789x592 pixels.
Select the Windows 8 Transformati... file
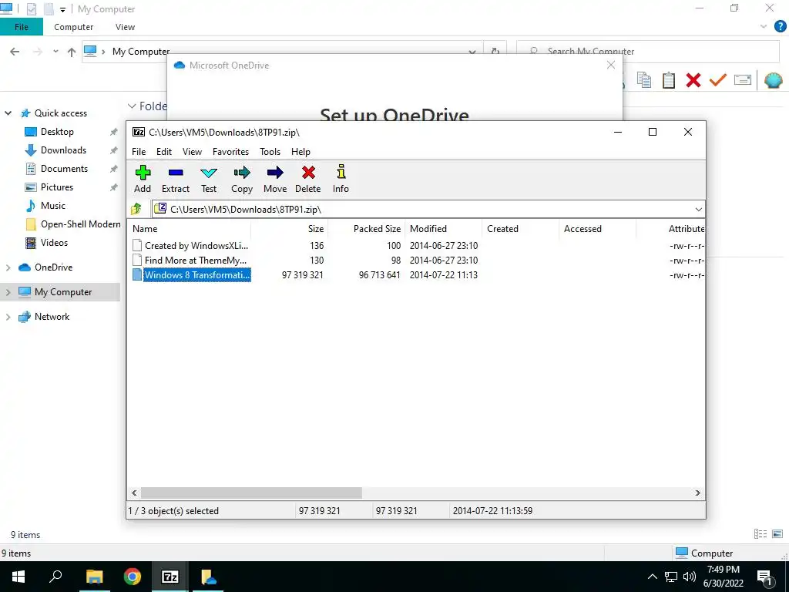(x=196, y=275)
